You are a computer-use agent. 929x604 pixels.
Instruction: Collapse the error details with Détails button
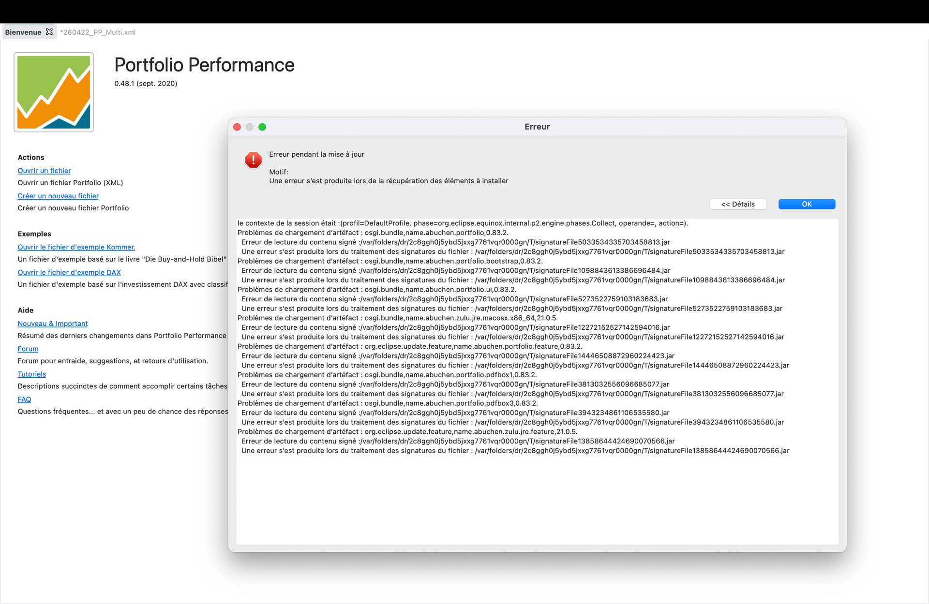point(738,204)
